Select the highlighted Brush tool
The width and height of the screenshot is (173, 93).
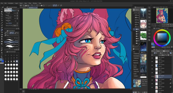click(x=2, y=30)
